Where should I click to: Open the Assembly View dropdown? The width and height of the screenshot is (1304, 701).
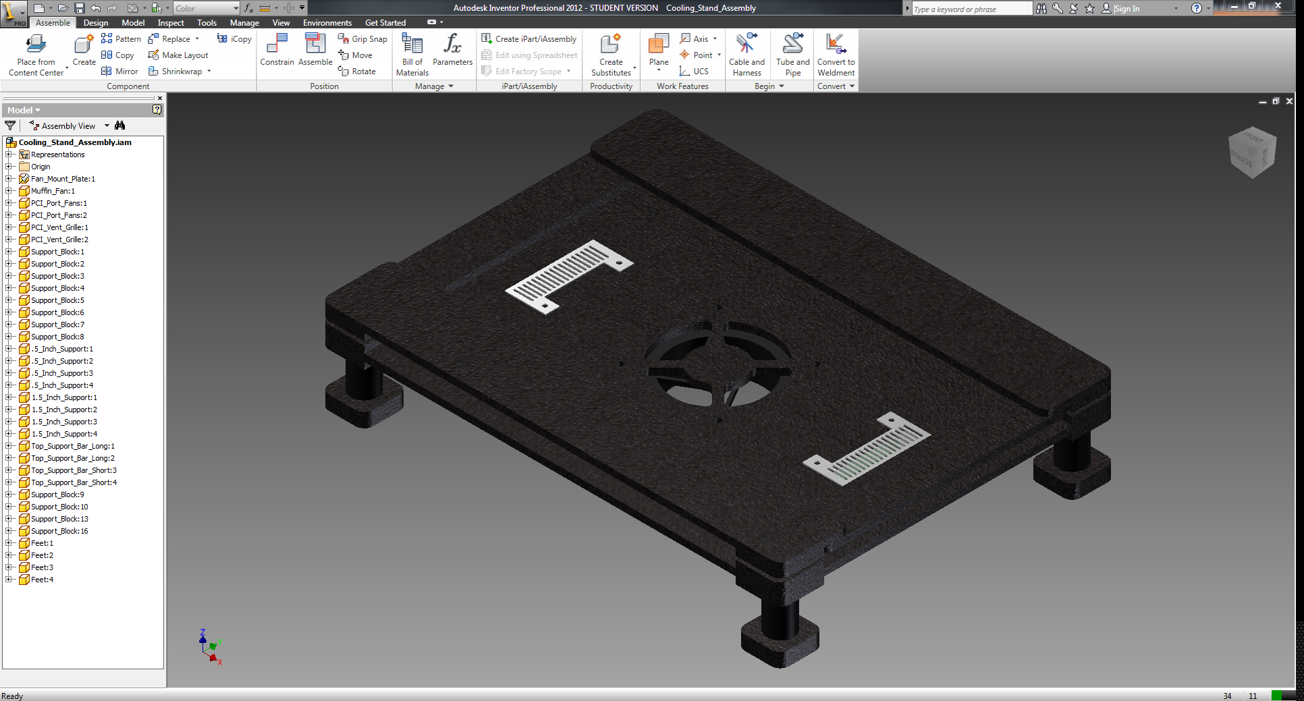[107, 126]
